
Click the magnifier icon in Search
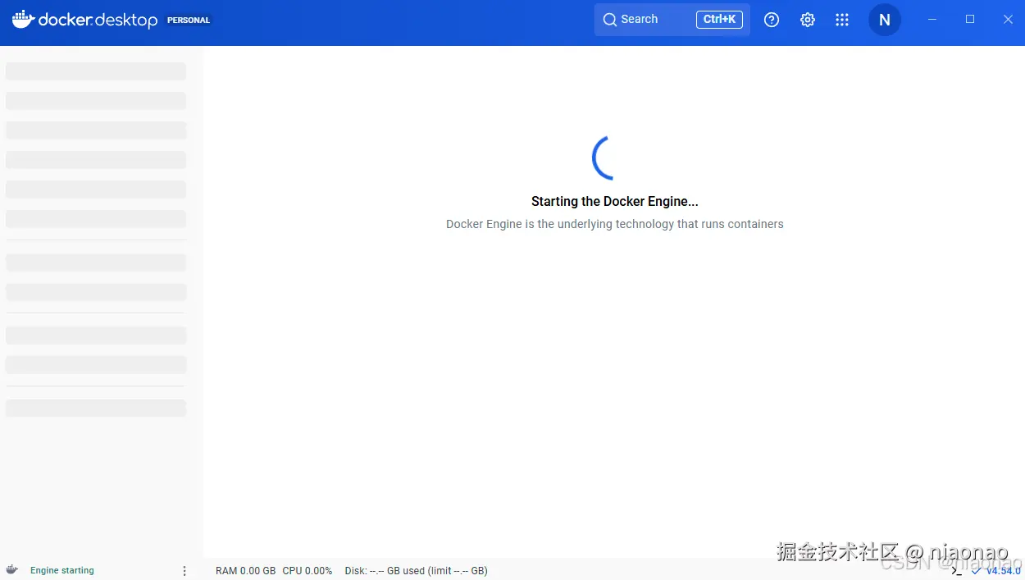click(609, 20)
